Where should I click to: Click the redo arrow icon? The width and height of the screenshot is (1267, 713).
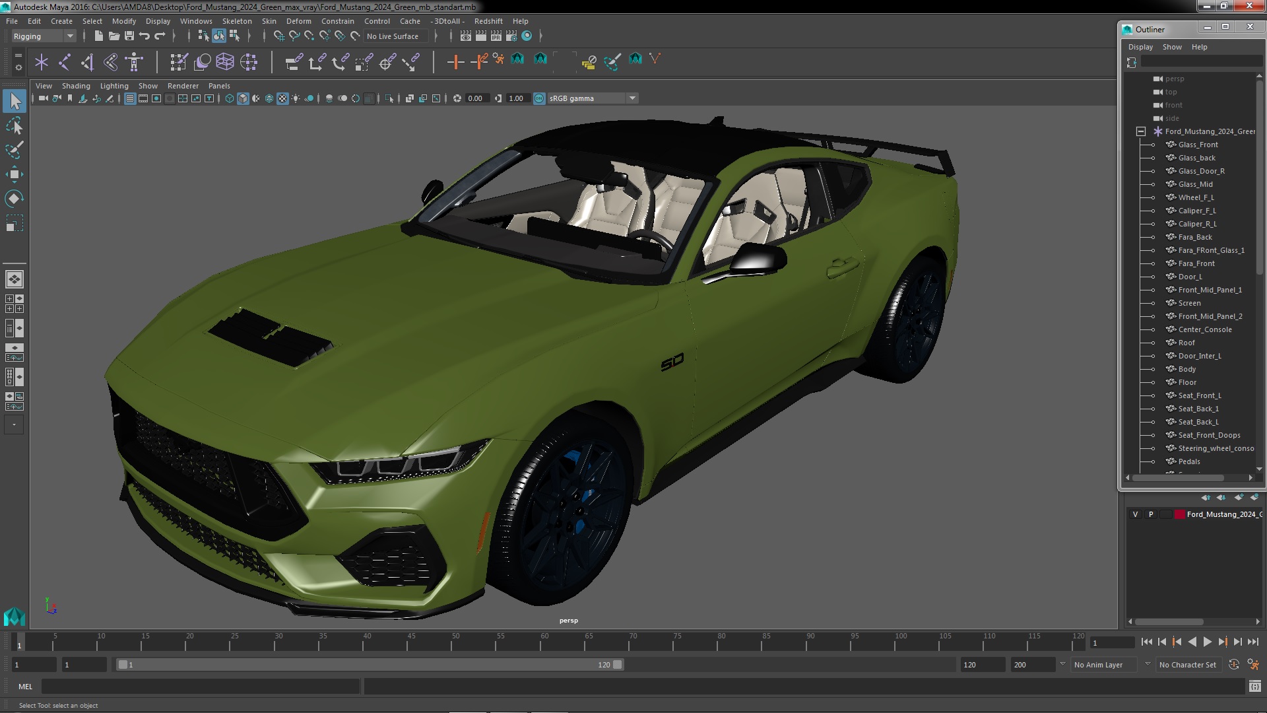click(x=160, y=36)
